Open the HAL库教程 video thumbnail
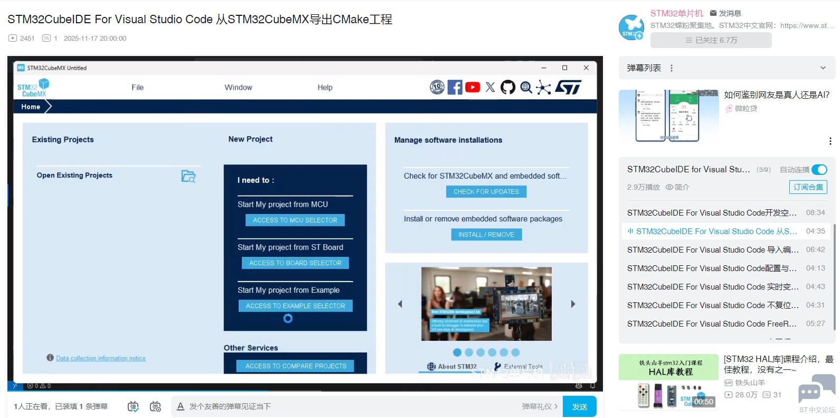 tap(668, 382)
